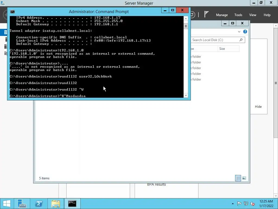Screen dimensions: 278x209
Task: Open the Tools menu in Server Manager
Action: pos(238,15)
